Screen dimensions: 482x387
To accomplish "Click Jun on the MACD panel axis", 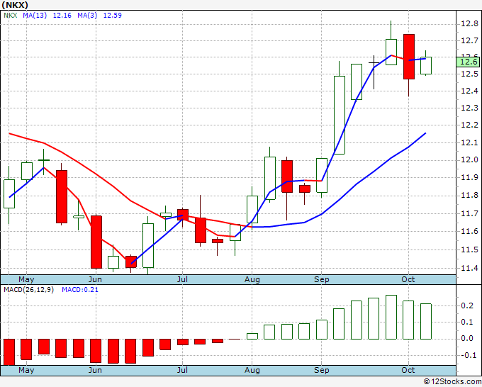I will point(95,370).
